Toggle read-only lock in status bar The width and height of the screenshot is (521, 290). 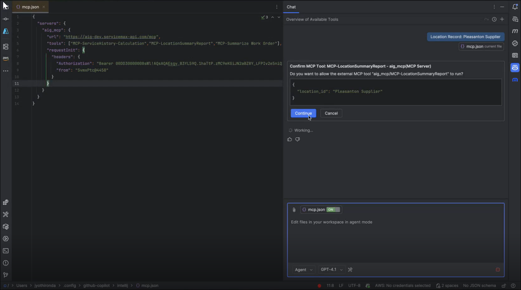point(504,286)
